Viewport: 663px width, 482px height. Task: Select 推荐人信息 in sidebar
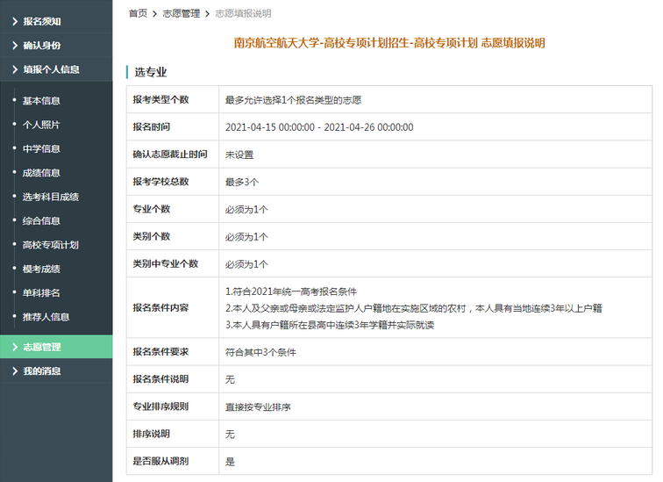click(x=46, y=317)
